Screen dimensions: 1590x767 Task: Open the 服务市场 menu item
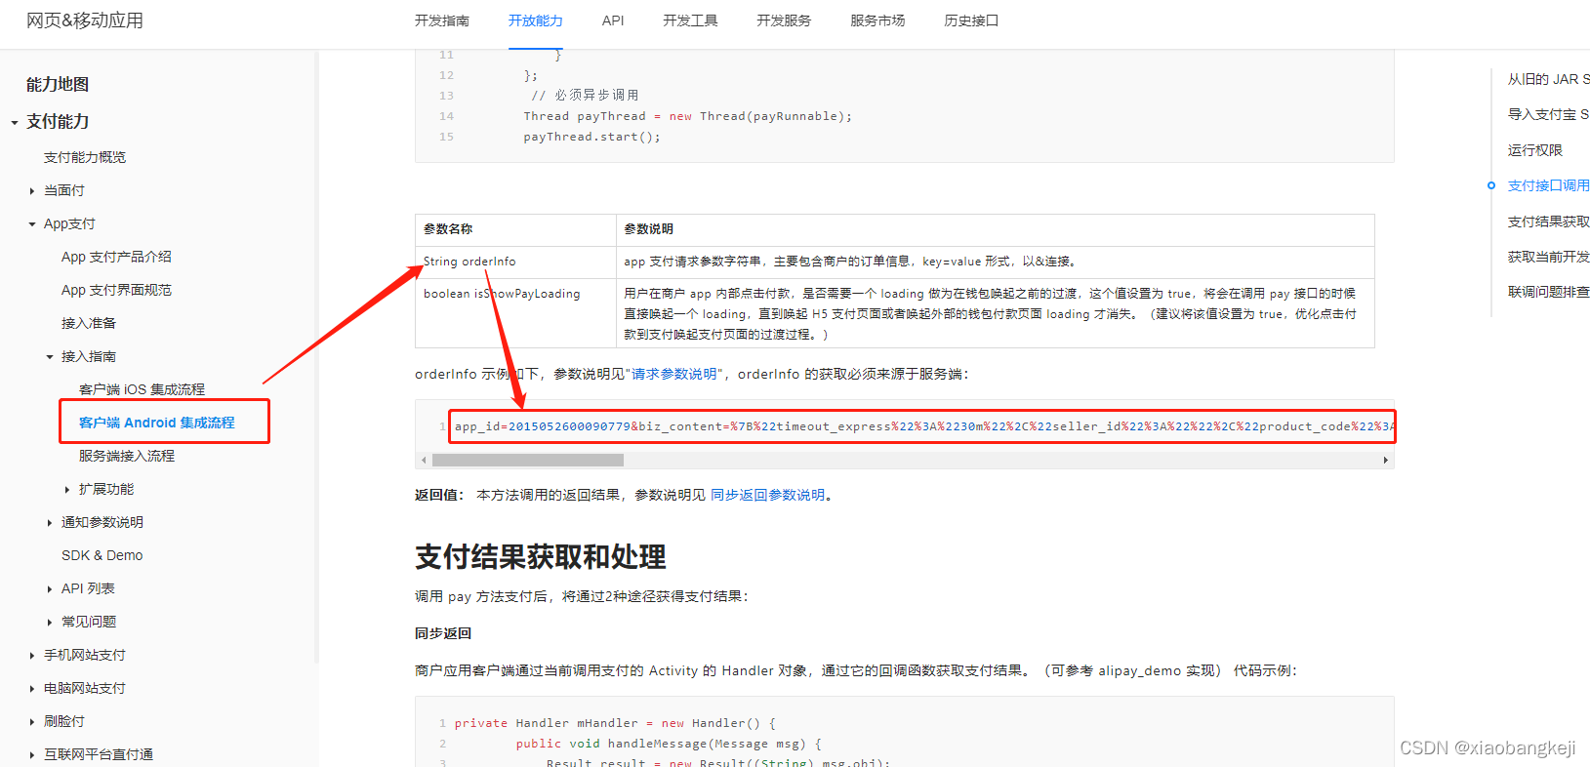point(877,20)
